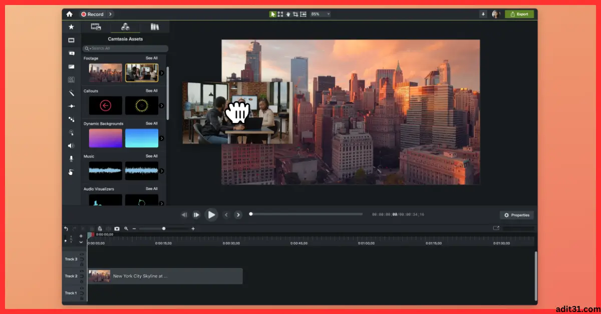The height and width of the screenshot is (314, 601).
Task: See All Callouts assets
Action: tap(152, 91)
